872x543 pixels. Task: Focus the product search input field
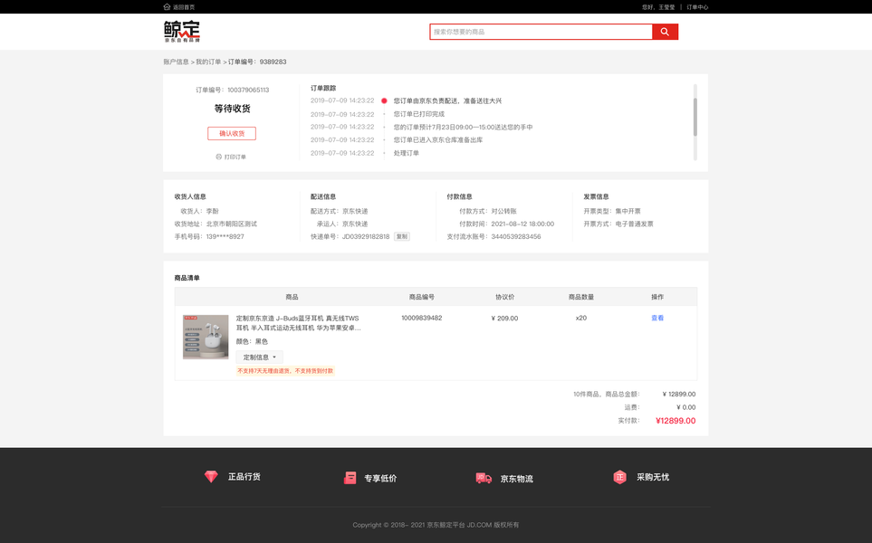tap(541, 32)
